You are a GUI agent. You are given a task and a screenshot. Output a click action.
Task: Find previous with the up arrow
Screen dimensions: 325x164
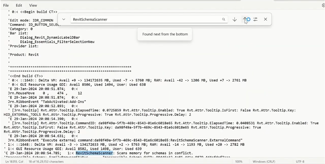coord(245,19)
